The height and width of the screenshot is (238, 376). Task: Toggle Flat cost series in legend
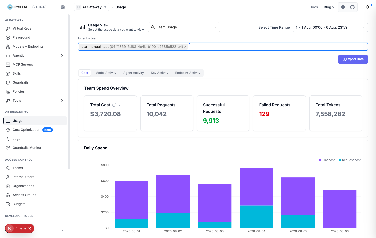(x=327, y=160)
